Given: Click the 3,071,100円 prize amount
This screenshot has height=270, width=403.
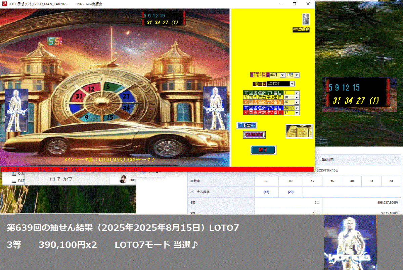Looking at the screenshot, I should point(390,212).
